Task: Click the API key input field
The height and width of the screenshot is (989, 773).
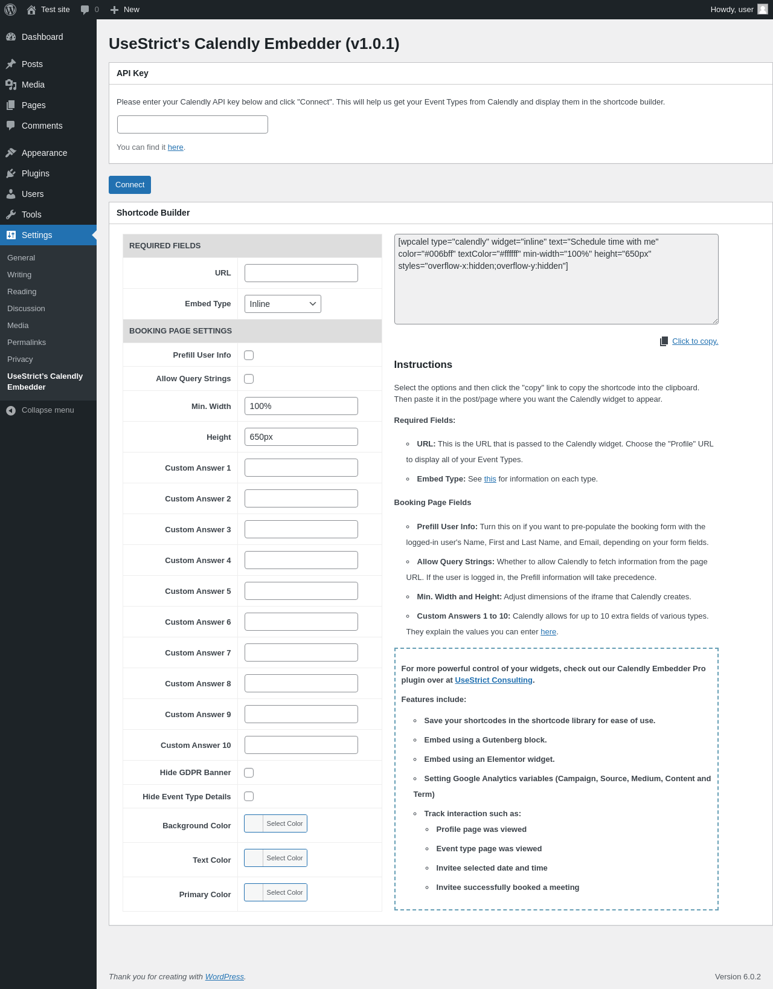Action: click(x=193, y=124)
